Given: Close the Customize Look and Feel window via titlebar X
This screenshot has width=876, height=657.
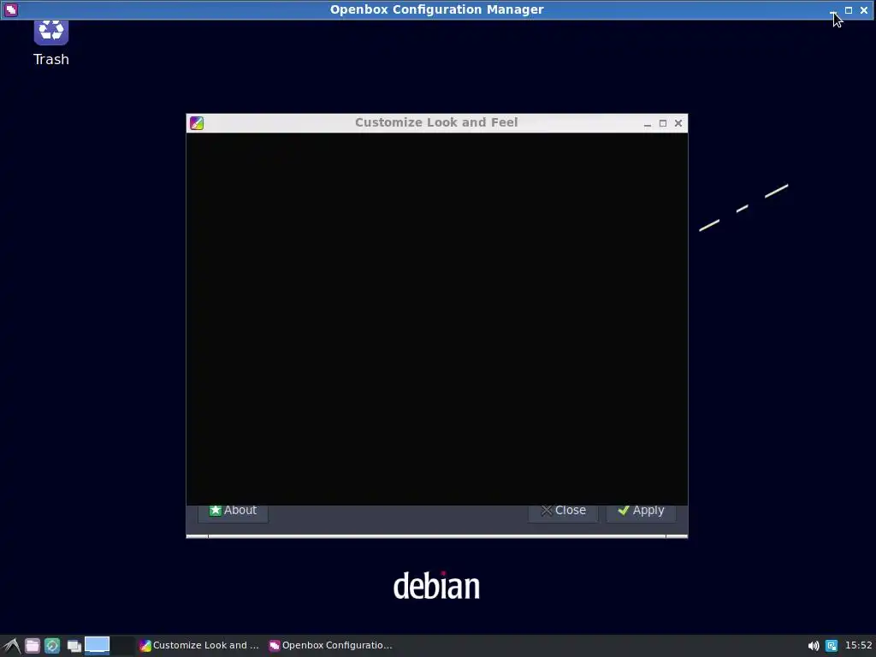Looking at the screenshot, I should tap(678, 123).
